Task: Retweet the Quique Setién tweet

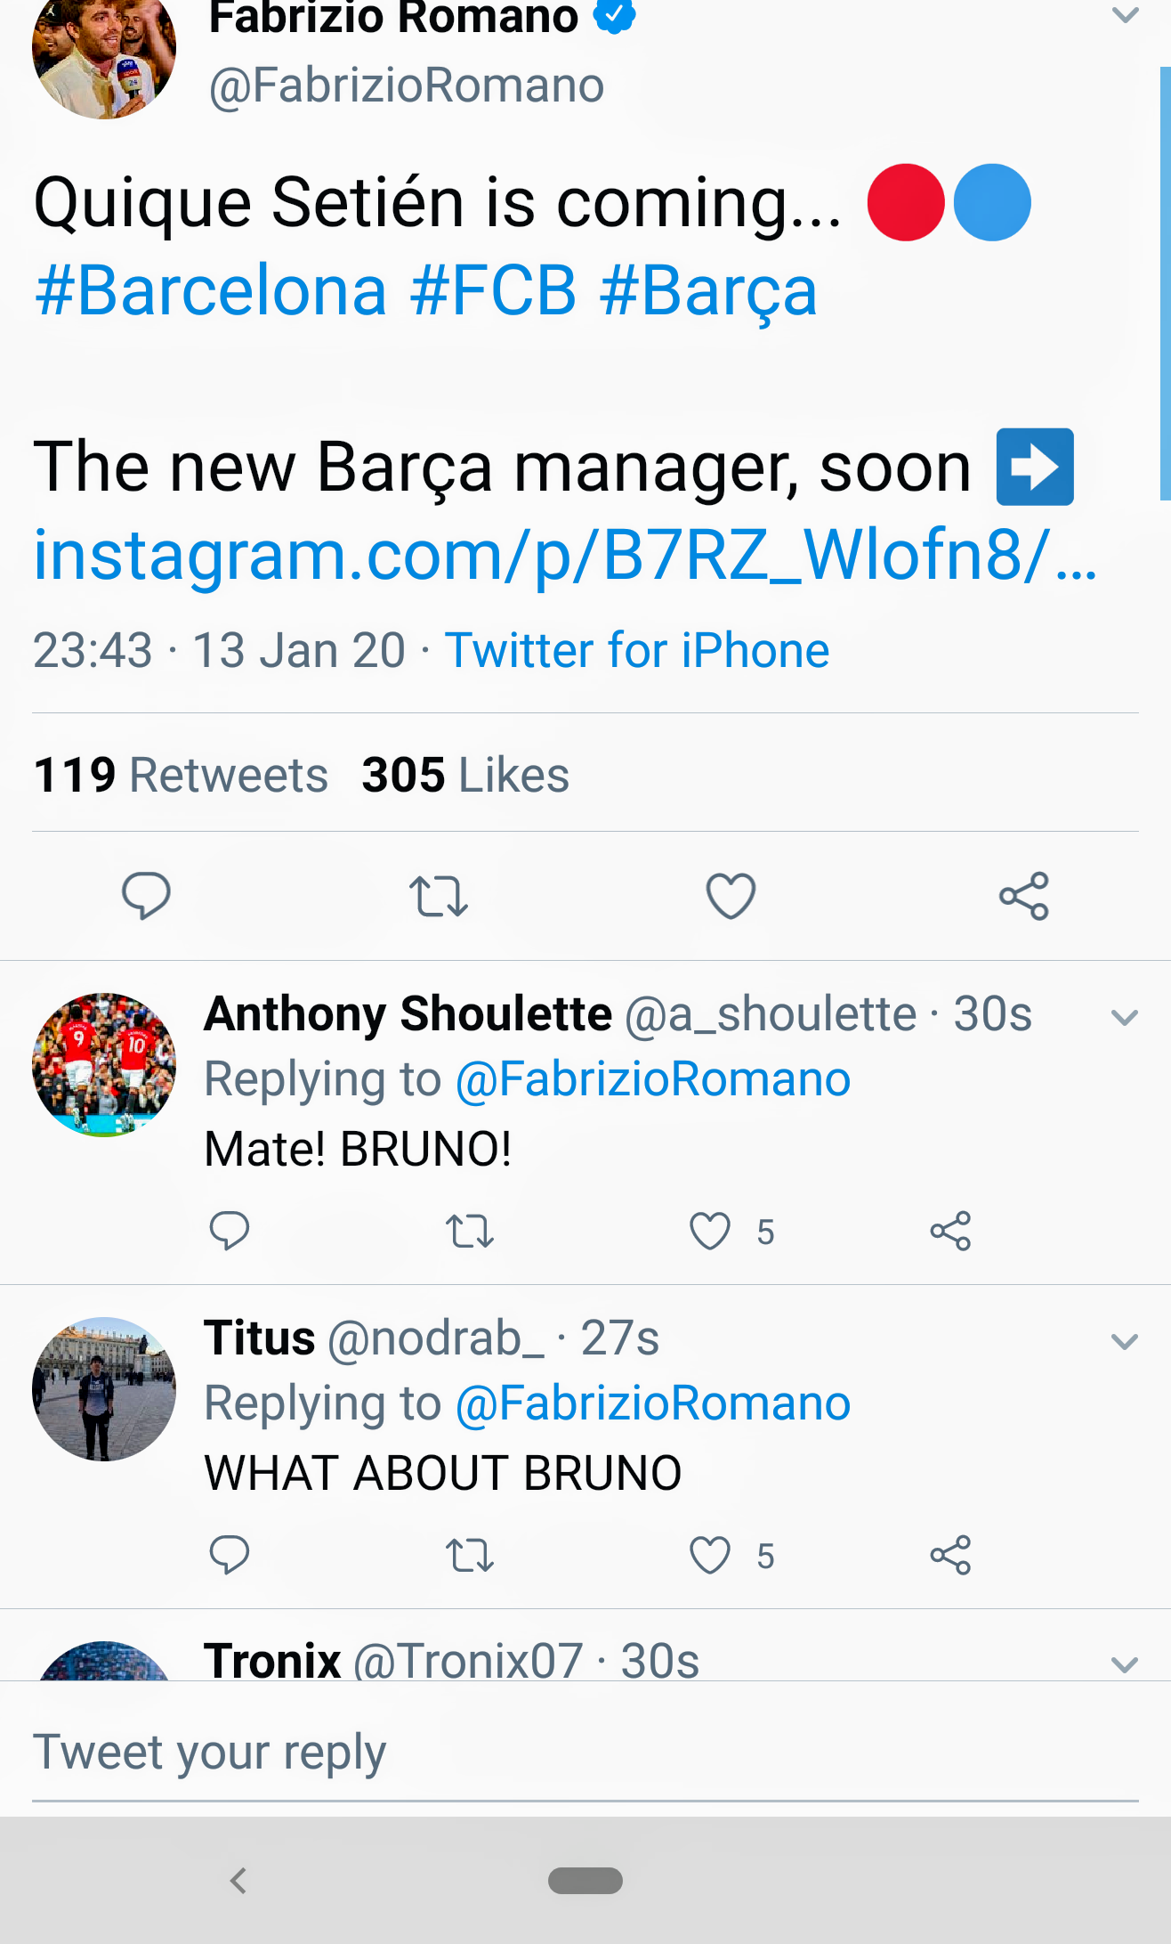Action: (438, 896)
